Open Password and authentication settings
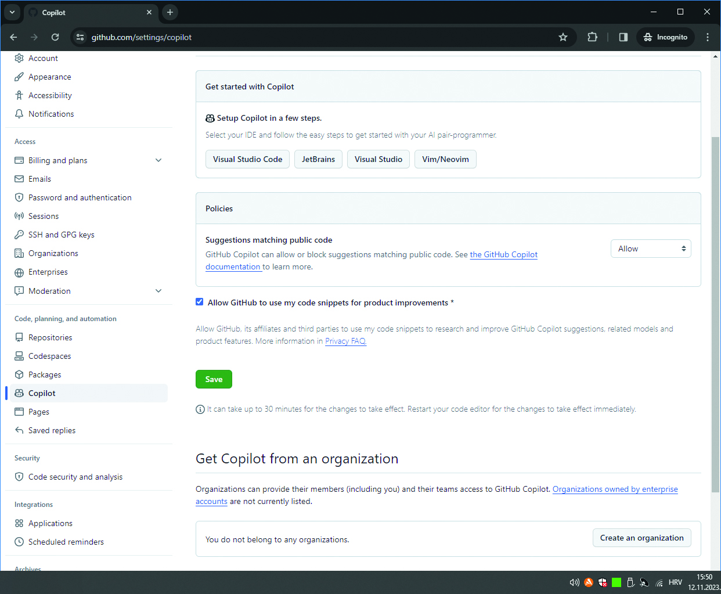The image size is (721, 594). (80, 197)
